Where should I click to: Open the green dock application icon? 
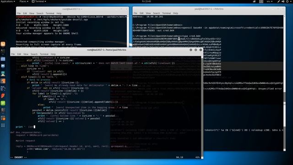pyautogui.click(x=3, y=103)
